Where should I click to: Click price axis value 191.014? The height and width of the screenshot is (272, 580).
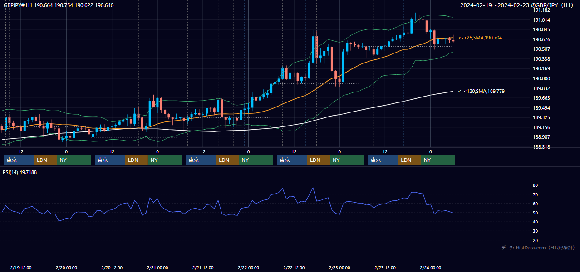(541, 20)
